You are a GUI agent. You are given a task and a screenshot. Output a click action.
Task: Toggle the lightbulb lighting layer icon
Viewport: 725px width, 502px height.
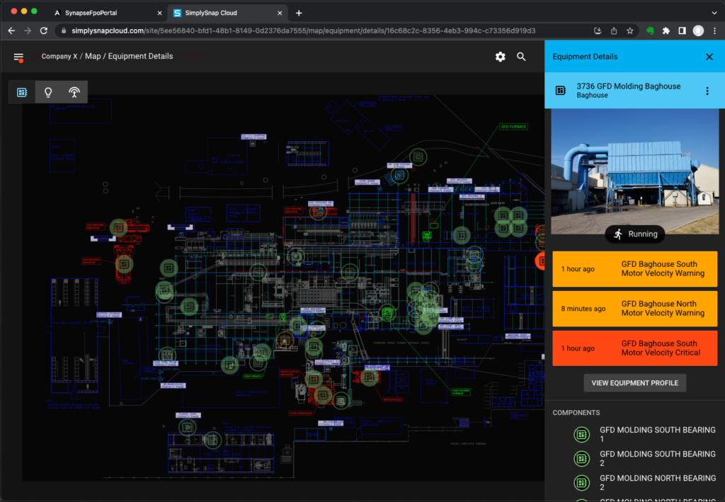pyautogui.click(x=47, y=91)
